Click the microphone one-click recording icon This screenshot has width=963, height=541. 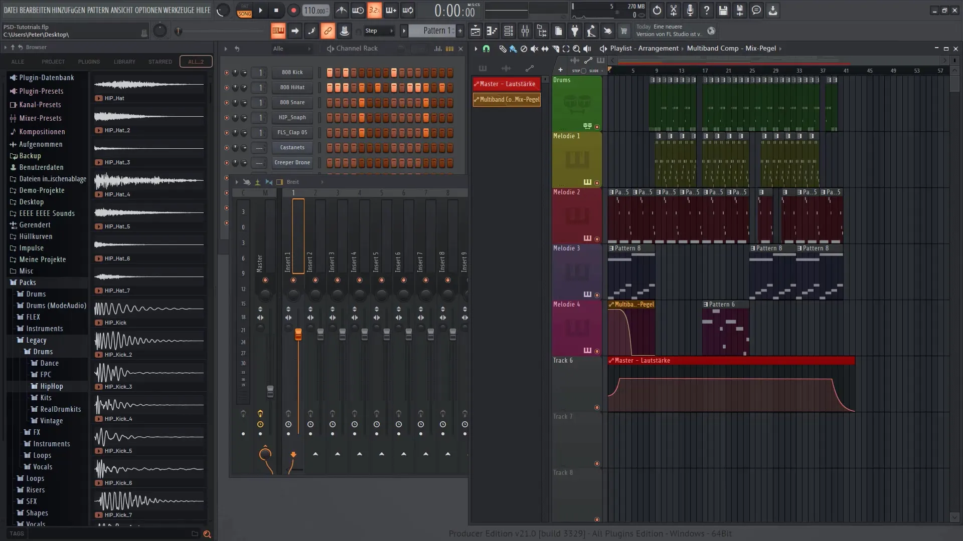coord(690,10)
